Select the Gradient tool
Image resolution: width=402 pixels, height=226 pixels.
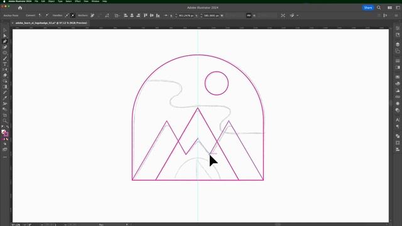tap(5, 87)
